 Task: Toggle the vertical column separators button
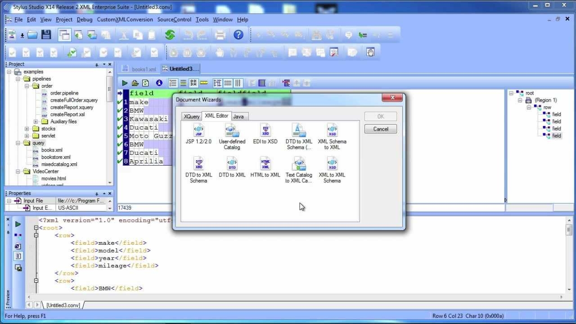(x=238, y=83)
